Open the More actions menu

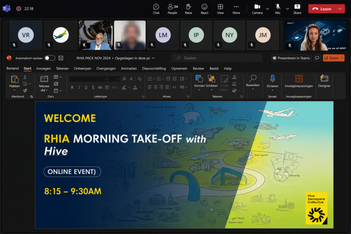(236, 9)
